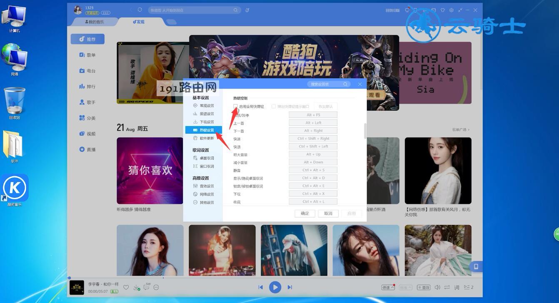Viewport: 559px width, 303px height.
Task: Open 下载设置 in settings sidebar
Action: (204, 122)
